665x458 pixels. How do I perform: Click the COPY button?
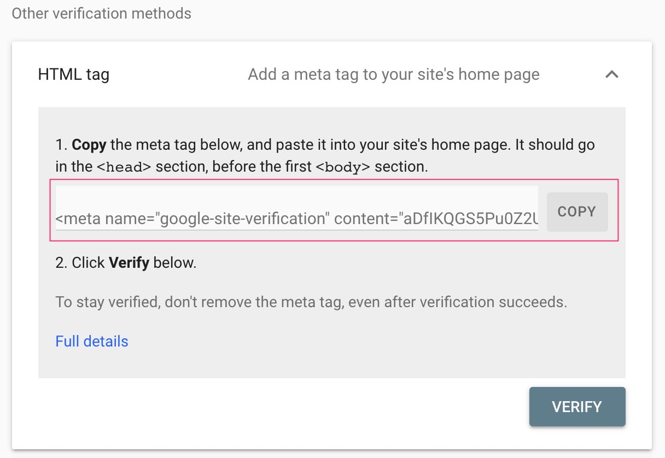click(577, 212)
